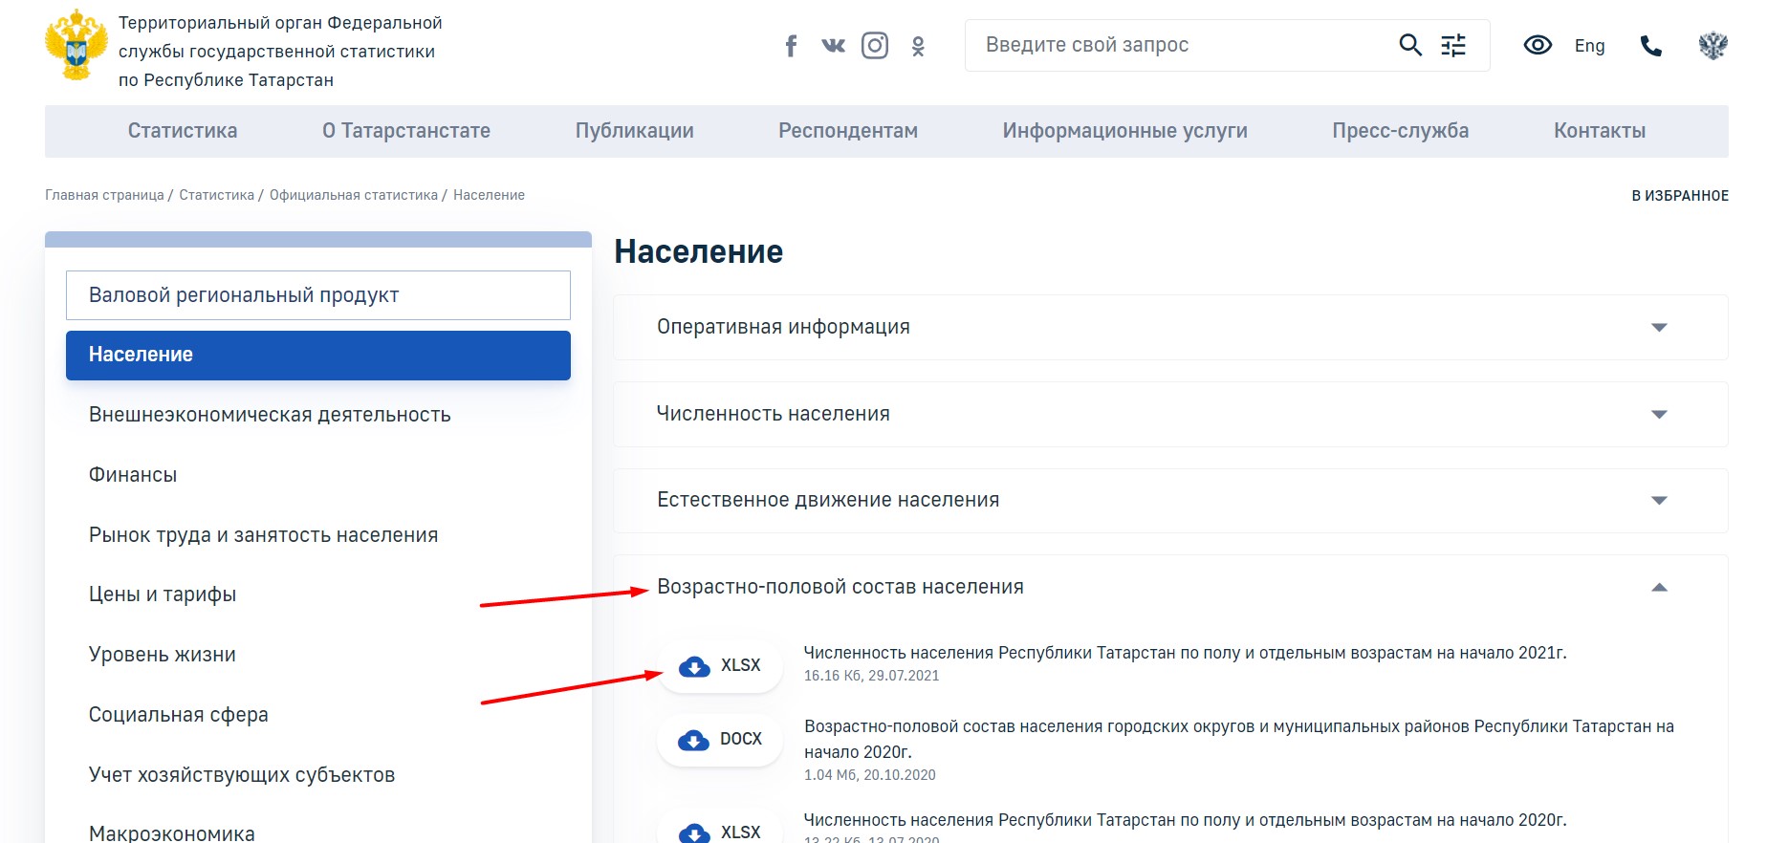This screenshot has width=1767, height=843.
Task: Click the Rosstat emblem icon at top right
Action: click(x=1712, y=45)
